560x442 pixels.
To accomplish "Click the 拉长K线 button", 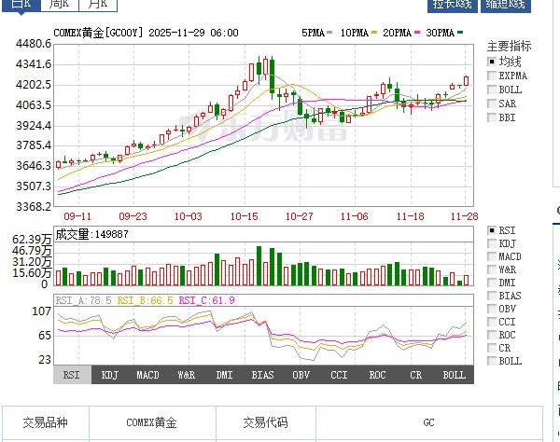I will [452, 5].
